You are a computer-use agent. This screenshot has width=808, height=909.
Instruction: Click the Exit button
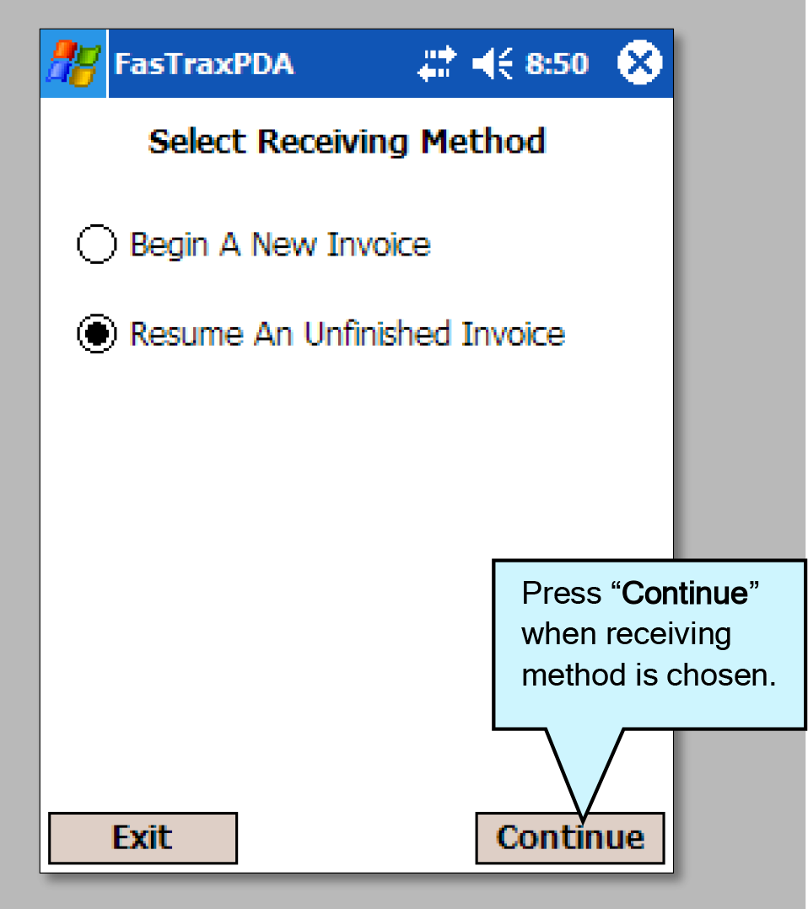point(143,838)
